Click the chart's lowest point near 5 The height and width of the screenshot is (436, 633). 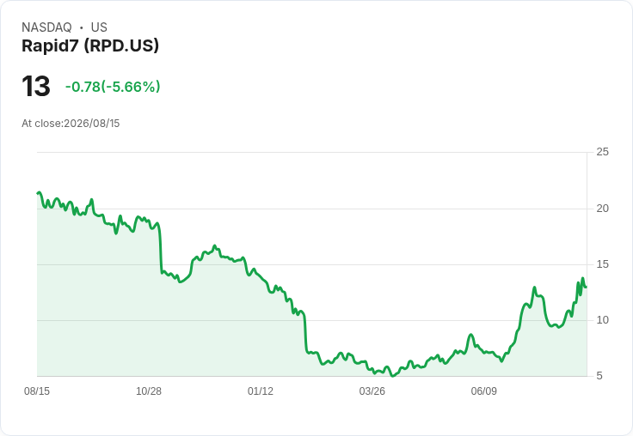tap(392, 376)
